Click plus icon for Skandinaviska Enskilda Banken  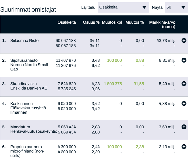coord(184,84)
